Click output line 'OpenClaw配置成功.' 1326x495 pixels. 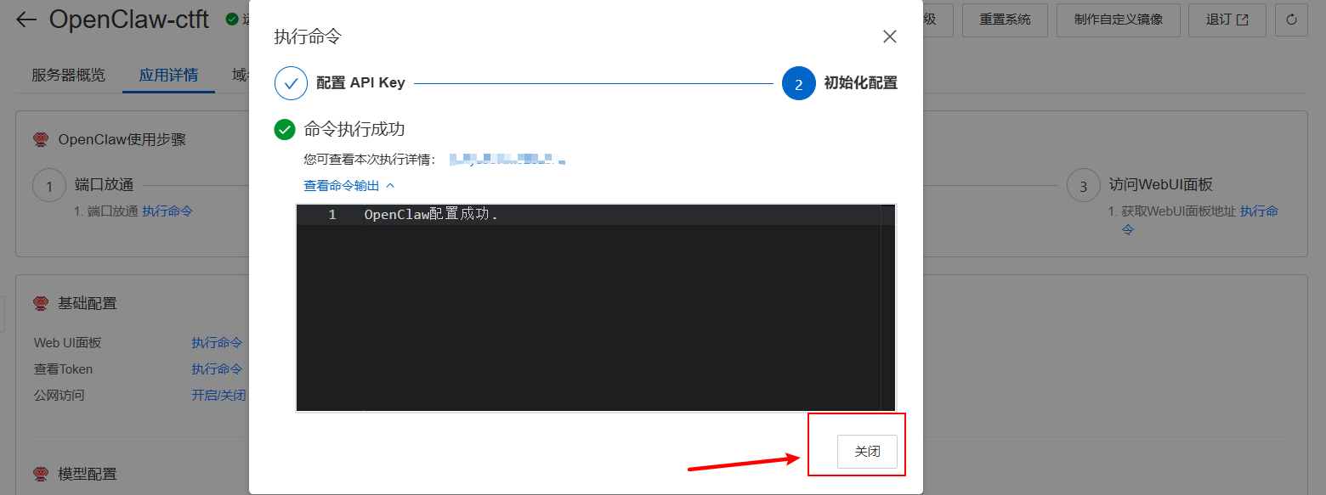pos(431,215)
